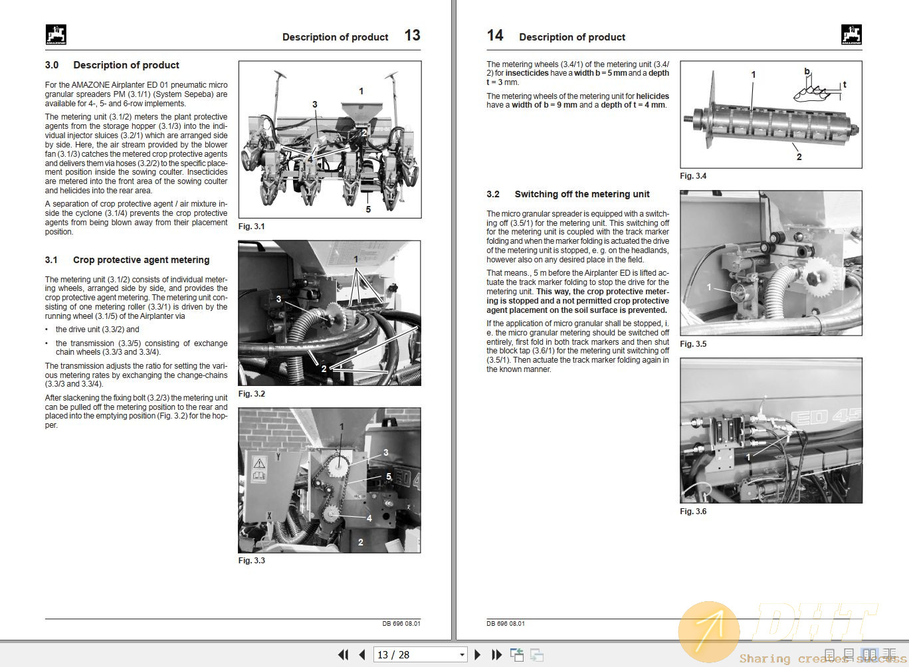909x667 pixels.
Task: Go to the previous page
Action: pyautogui.click(x=362, y=654)
